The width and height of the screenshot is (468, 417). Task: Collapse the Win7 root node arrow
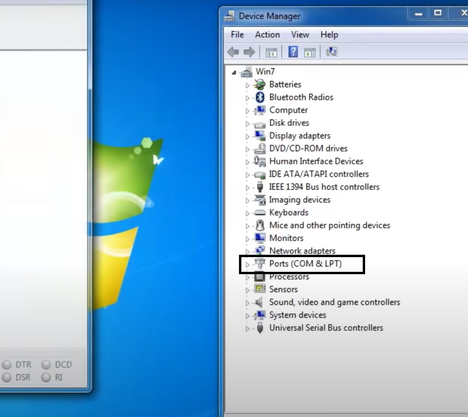pos(234,72)
